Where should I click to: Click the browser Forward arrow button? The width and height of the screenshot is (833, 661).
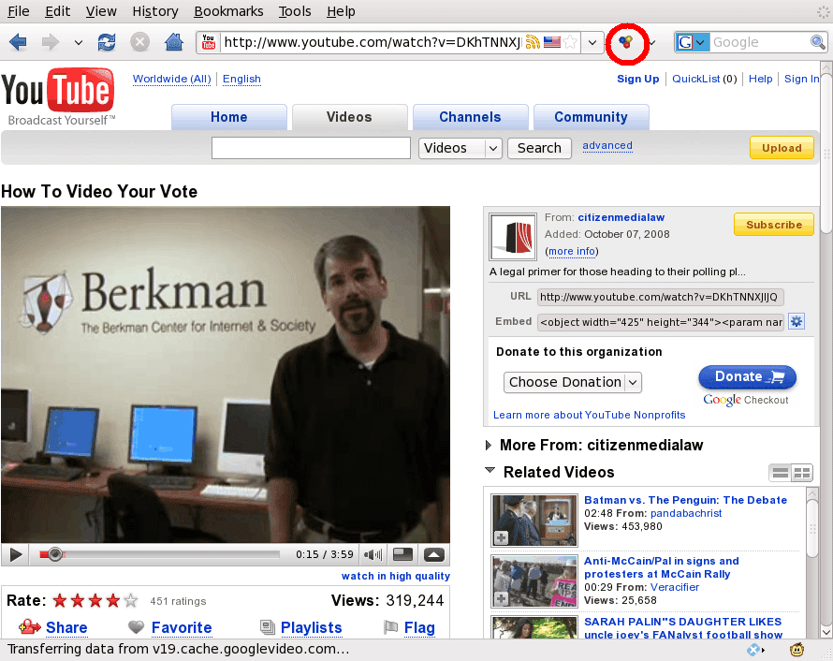click(x=50, y=42)
